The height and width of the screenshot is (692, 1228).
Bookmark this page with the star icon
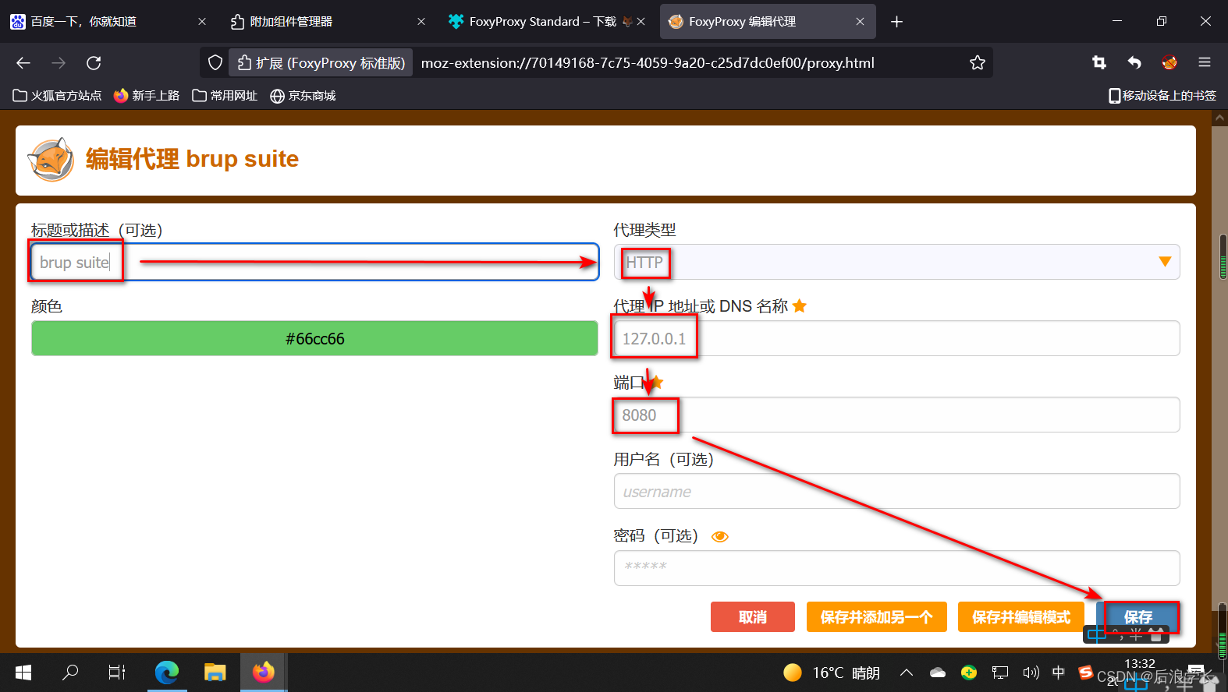point(977,63)
